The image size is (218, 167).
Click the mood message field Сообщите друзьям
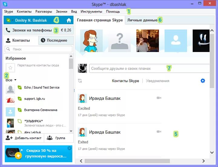149,68
